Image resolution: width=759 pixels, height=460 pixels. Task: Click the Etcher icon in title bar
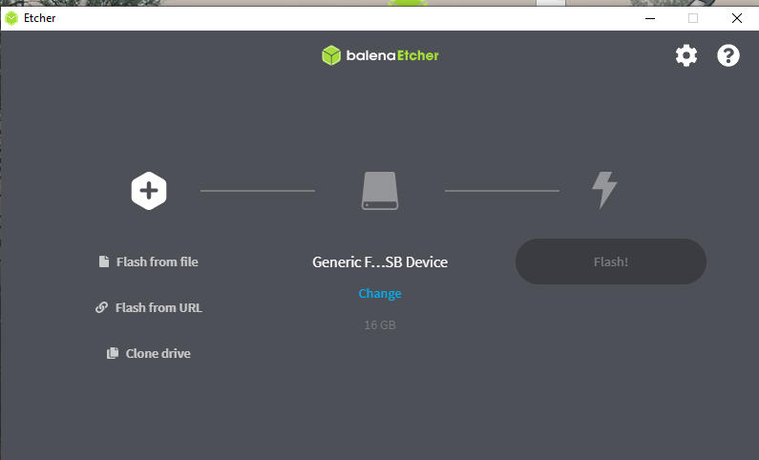click(11, 17)
